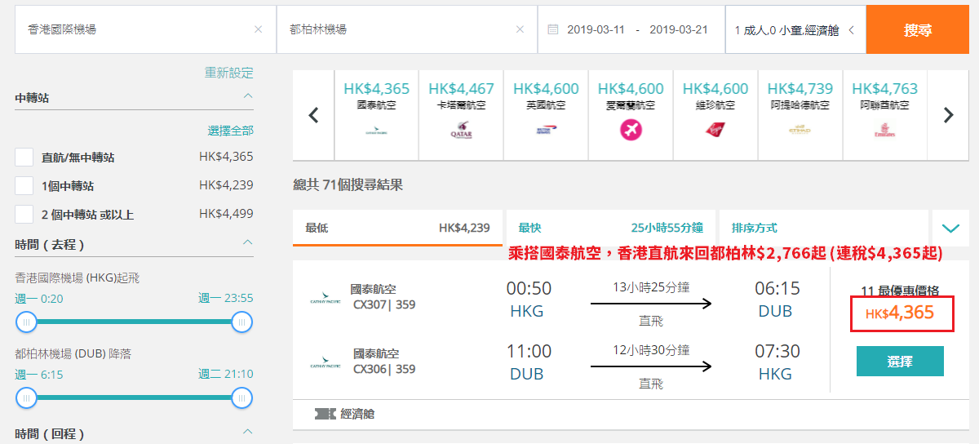Image resolution: width=979 pixels, height=444 pixels.
Task: Open the calendar icon for dates
Action: click(552, 29)
